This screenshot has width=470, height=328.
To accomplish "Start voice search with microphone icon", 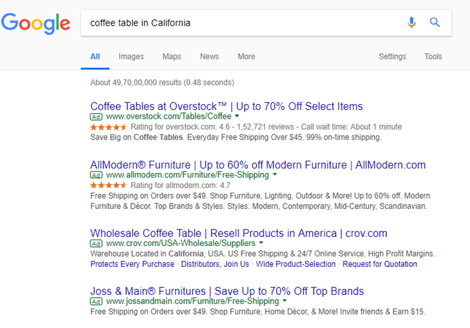I will pos(412,23).
